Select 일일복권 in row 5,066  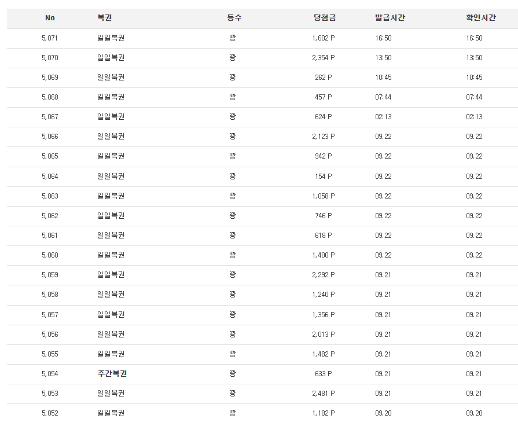pyautogui.click(x=111, y=136)
